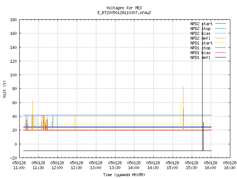
Task: Click the x-axis tick label 13:30
Action: tap(115, 168)
